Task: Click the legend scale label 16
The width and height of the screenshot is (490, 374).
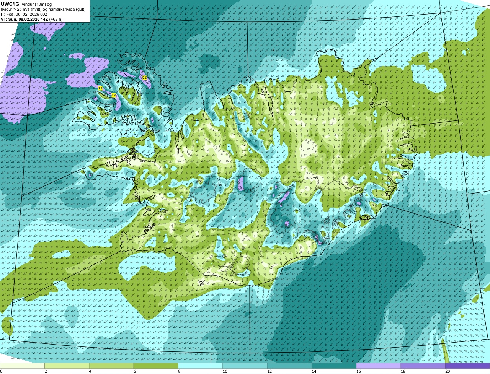Action: [358, 371]
